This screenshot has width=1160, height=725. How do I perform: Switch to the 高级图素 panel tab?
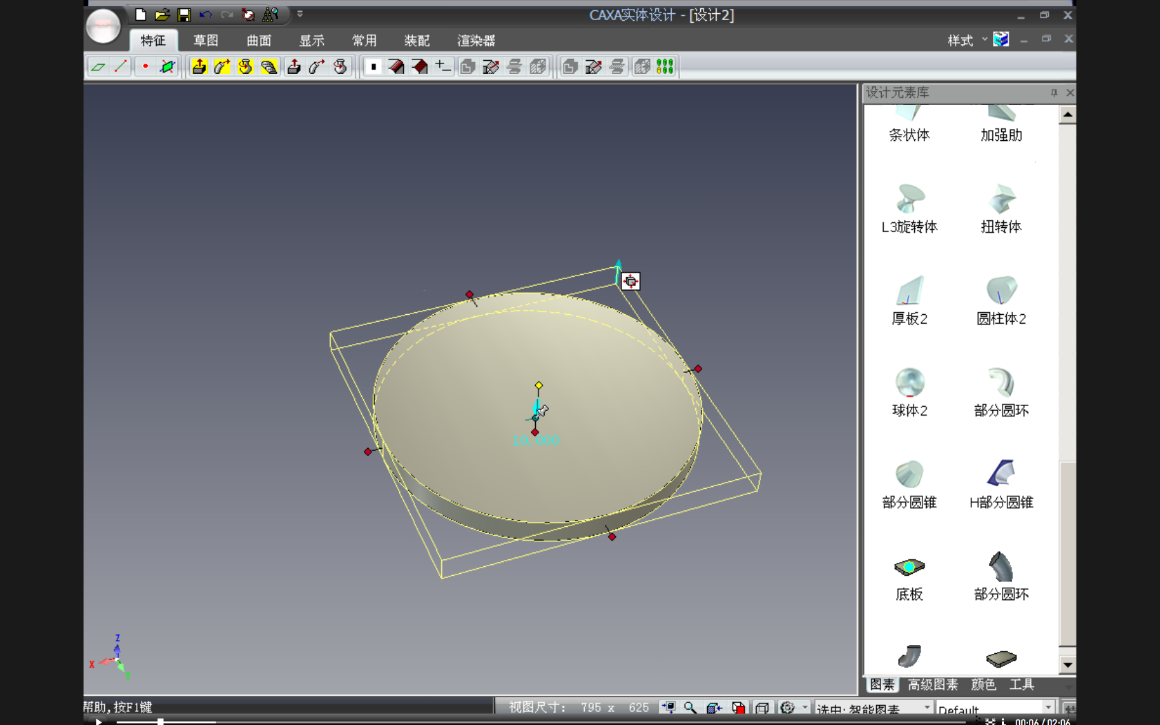tap(933, 685)
